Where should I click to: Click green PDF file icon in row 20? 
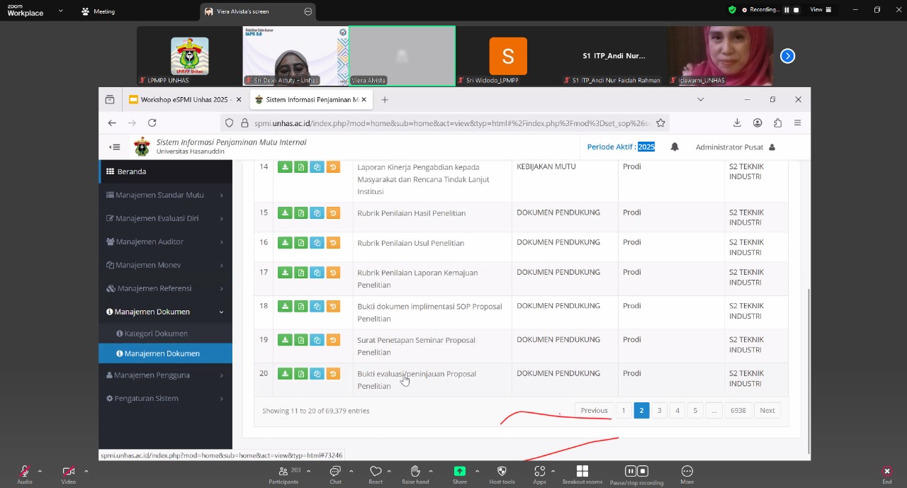coord(301,374)
